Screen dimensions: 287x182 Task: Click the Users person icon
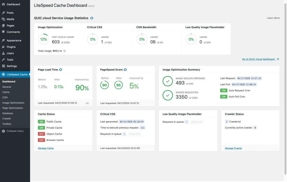[3, 53]
